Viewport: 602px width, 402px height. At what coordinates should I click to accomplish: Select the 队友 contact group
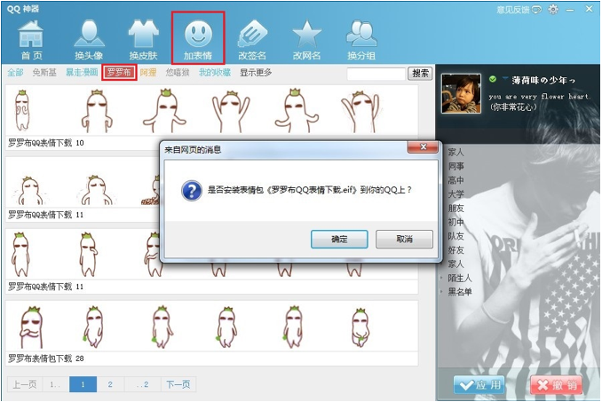click(x=455, y=236)
